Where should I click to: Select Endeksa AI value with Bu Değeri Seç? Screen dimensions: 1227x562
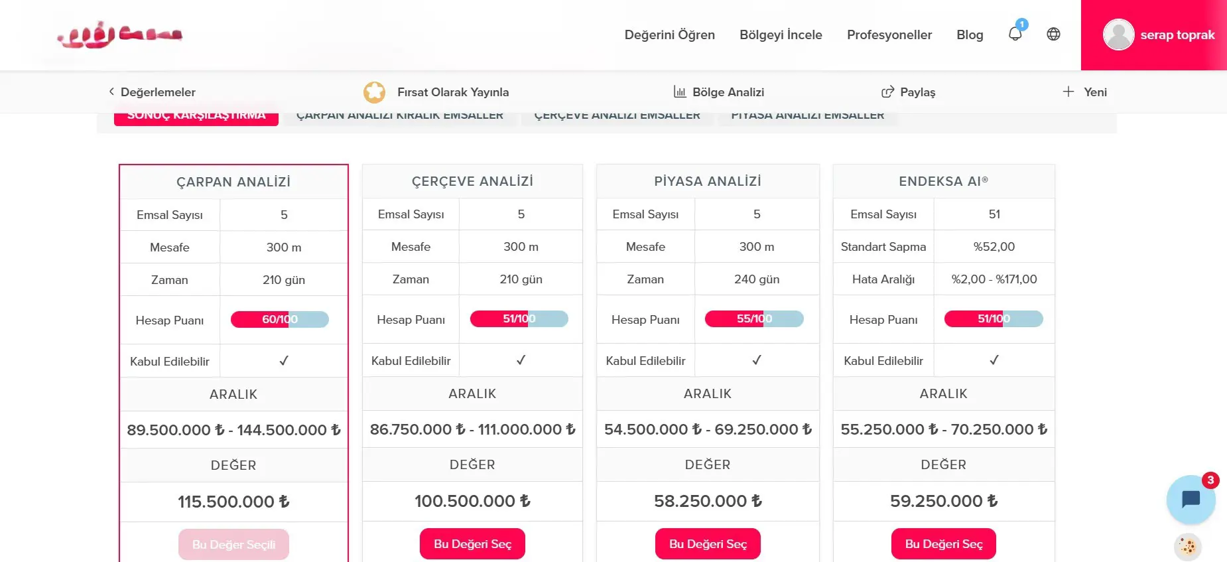tap(943, 544)
